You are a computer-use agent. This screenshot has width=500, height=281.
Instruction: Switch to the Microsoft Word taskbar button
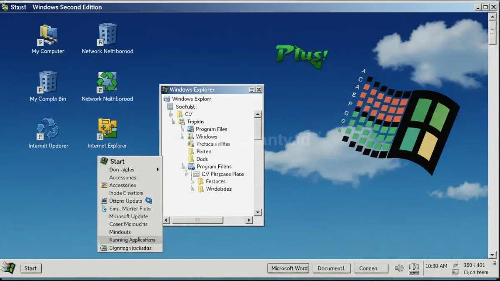(x=289, y=268)
